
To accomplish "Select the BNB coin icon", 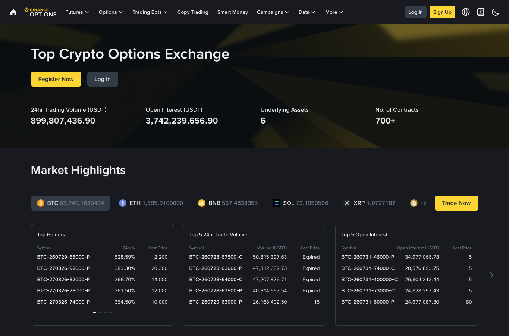I will (202, 203).
